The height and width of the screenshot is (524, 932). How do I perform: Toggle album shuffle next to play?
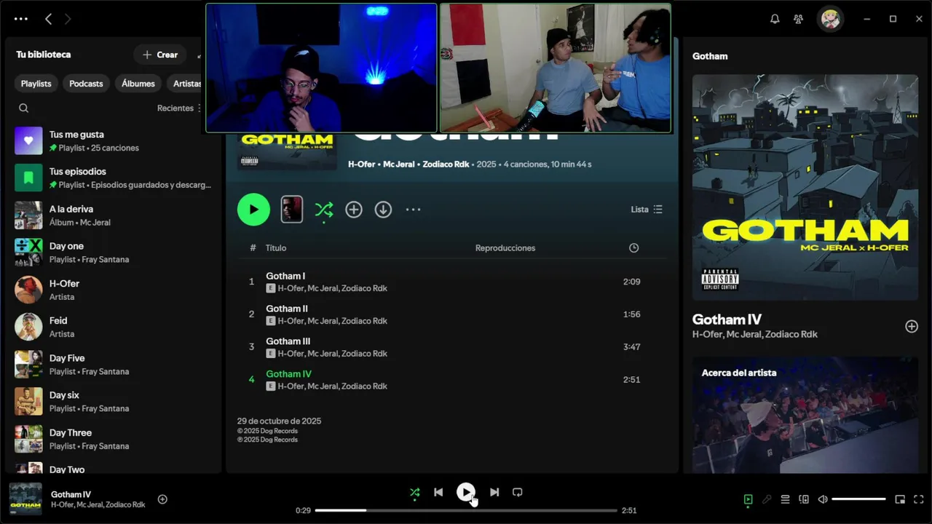324,210
